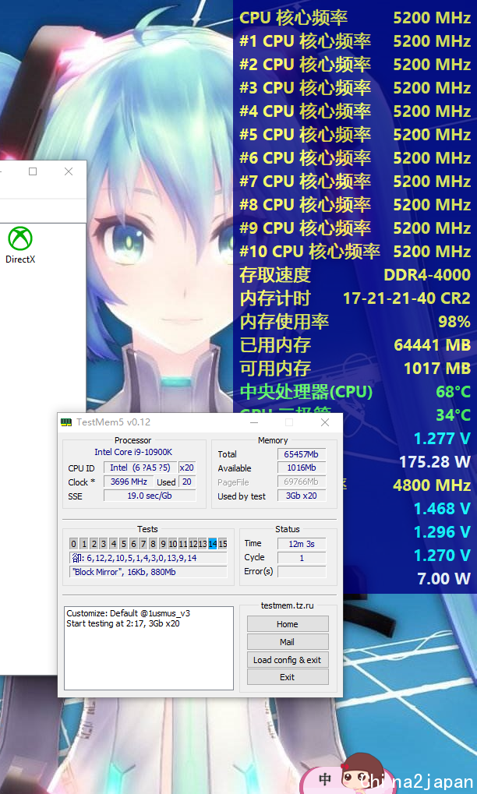Select test box 11 in Tests
Viewport: 477px width, 794px height.
click(183, 544)
